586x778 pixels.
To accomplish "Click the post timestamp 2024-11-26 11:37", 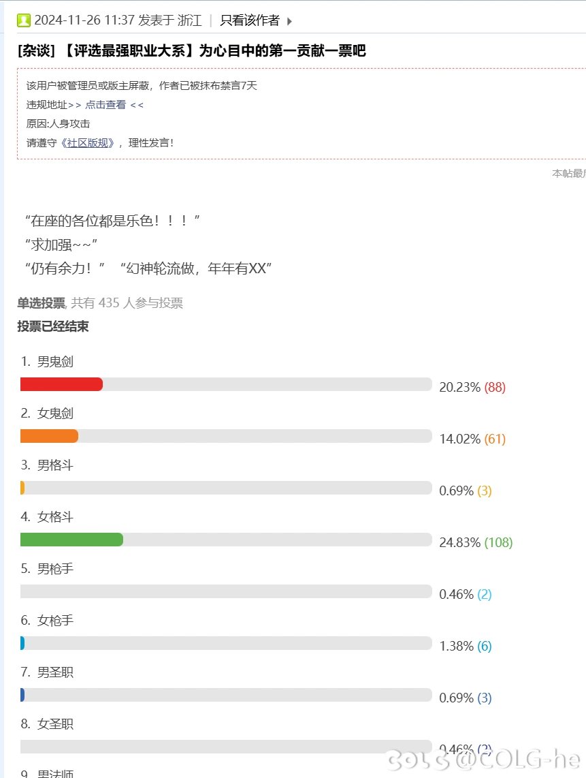I will click(x=84, y=20).
